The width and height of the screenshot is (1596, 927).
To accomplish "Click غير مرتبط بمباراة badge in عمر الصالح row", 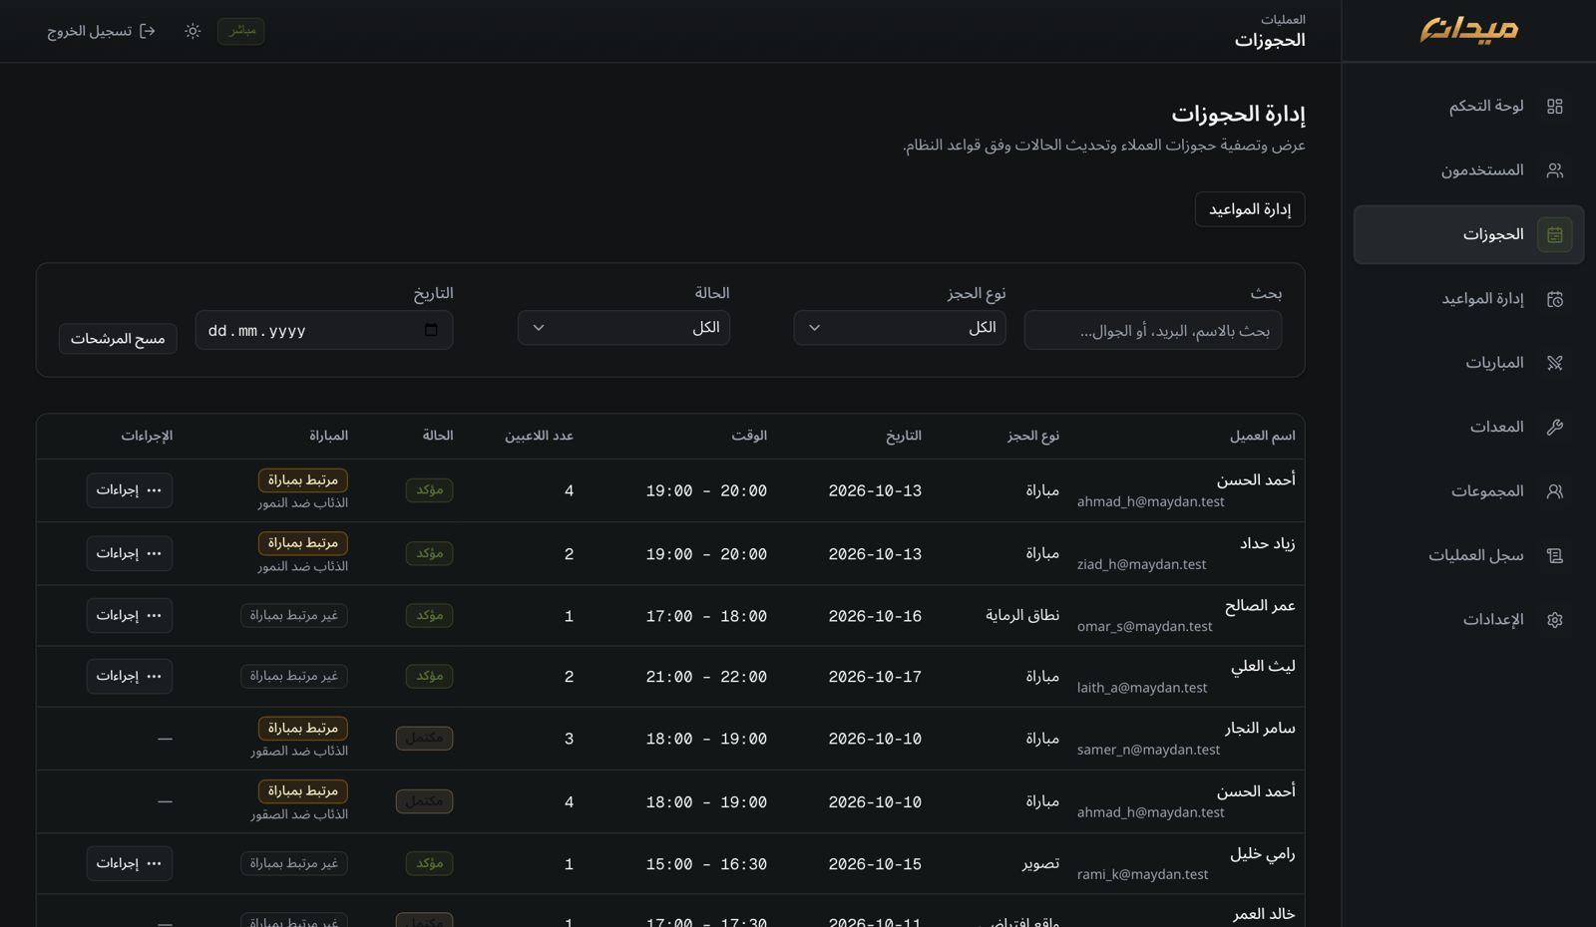I will tap(294, 616).
